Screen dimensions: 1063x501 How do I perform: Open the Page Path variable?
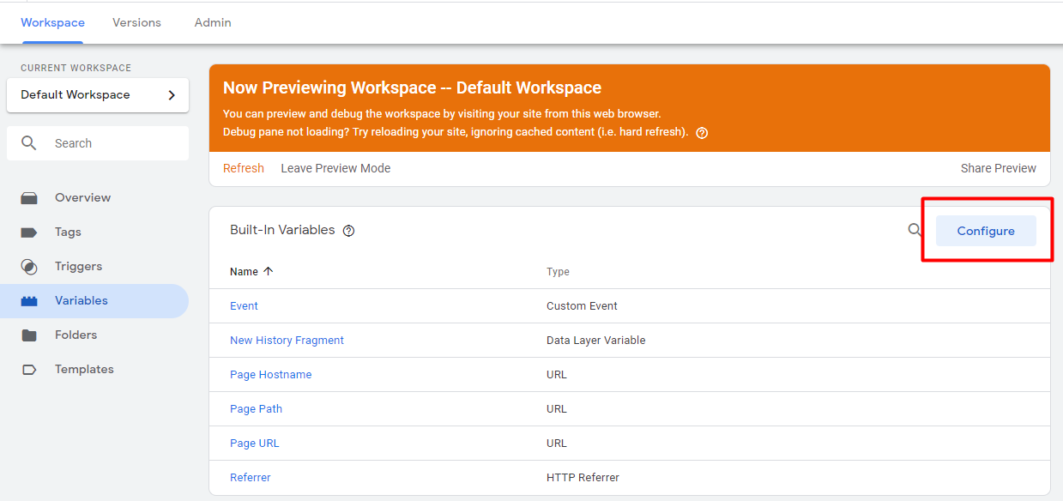256,409
